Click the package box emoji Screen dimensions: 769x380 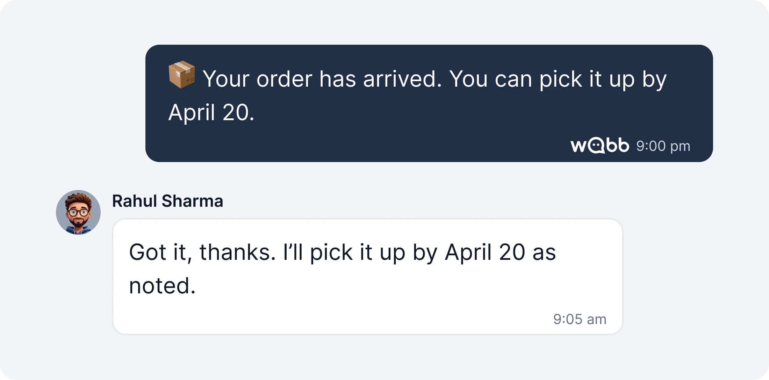click(181, 75)
